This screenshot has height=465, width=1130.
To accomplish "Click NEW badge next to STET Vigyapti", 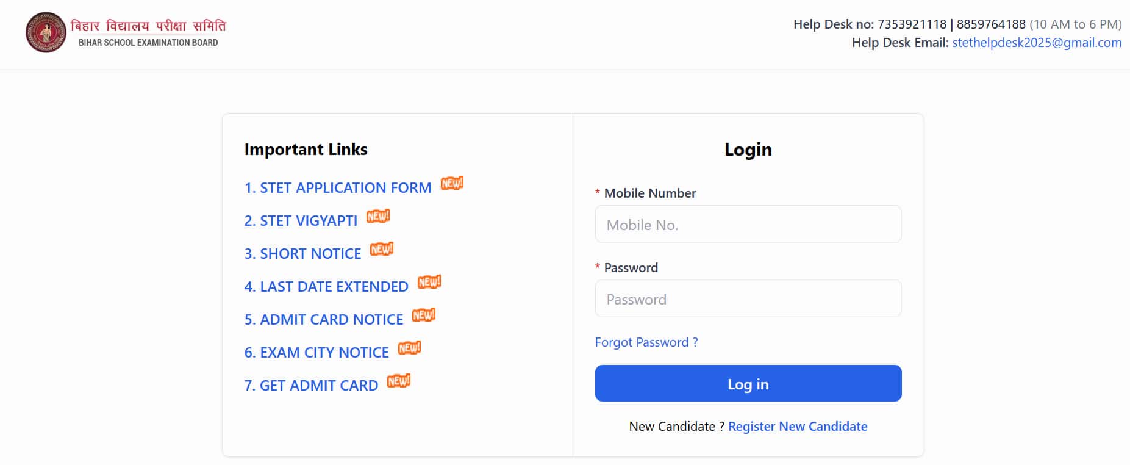I will (378, 216).
